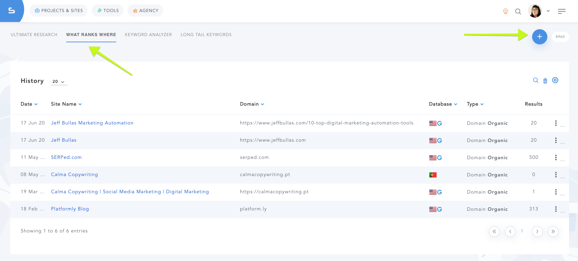Click the 8960 credits badge
This screenshot has height=261, width=578.
coord(560,37)
